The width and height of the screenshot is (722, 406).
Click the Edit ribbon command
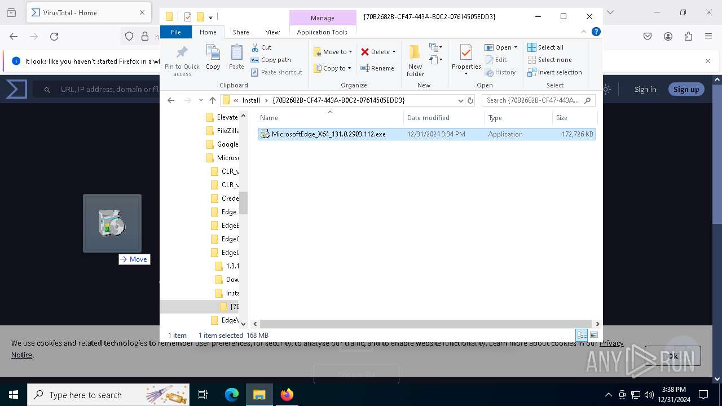[x=496, y=60]
